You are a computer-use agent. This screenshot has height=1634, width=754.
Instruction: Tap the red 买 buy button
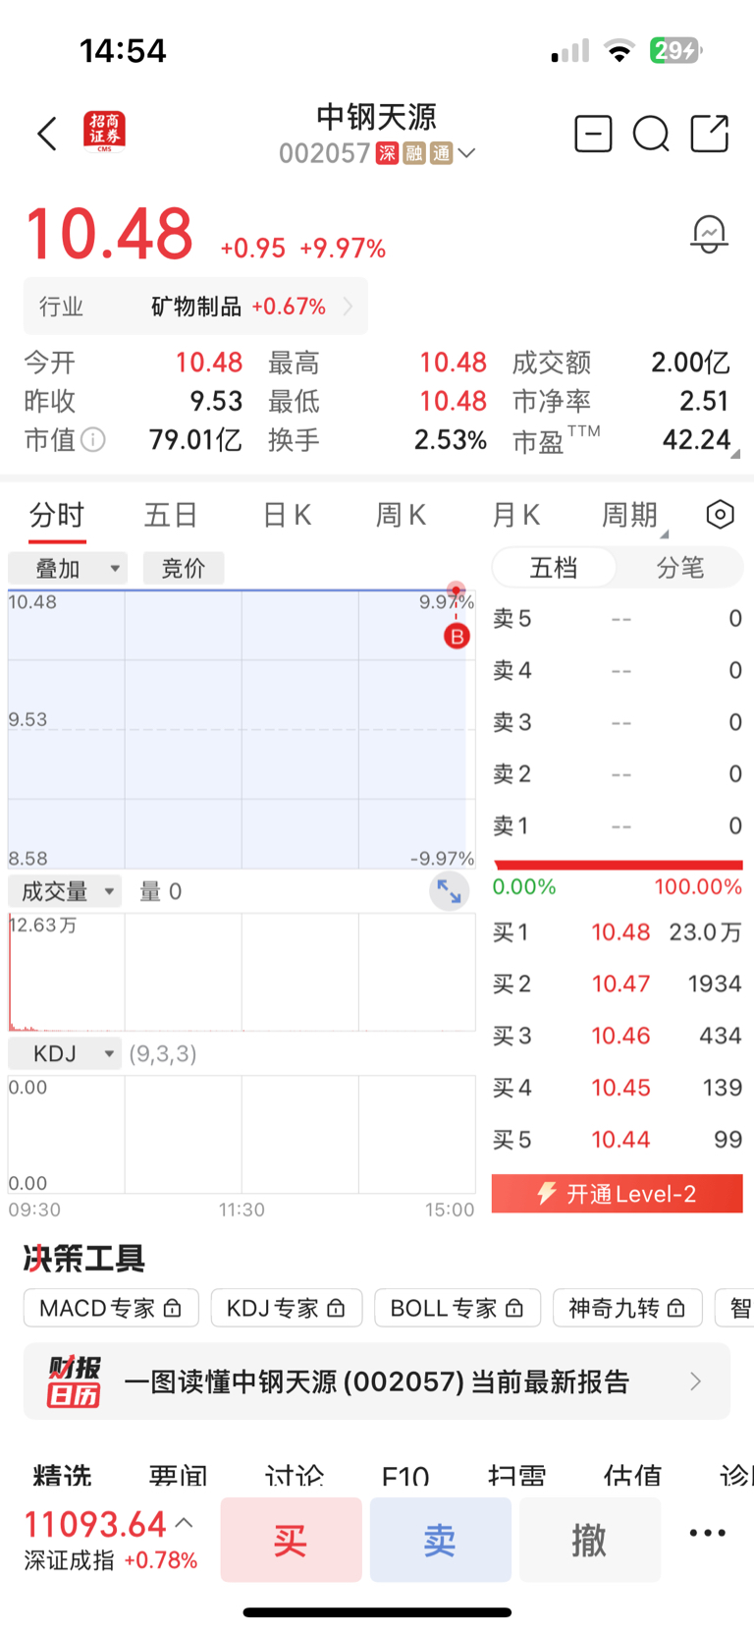click(291, 1540)
